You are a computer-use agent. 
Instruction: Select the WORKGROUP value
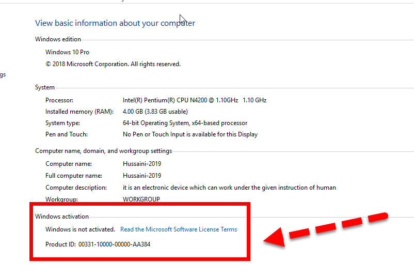point(141,199)
